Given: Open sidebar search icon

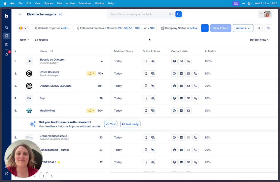Looking at the screenshot, I should (x=7, y=28).
